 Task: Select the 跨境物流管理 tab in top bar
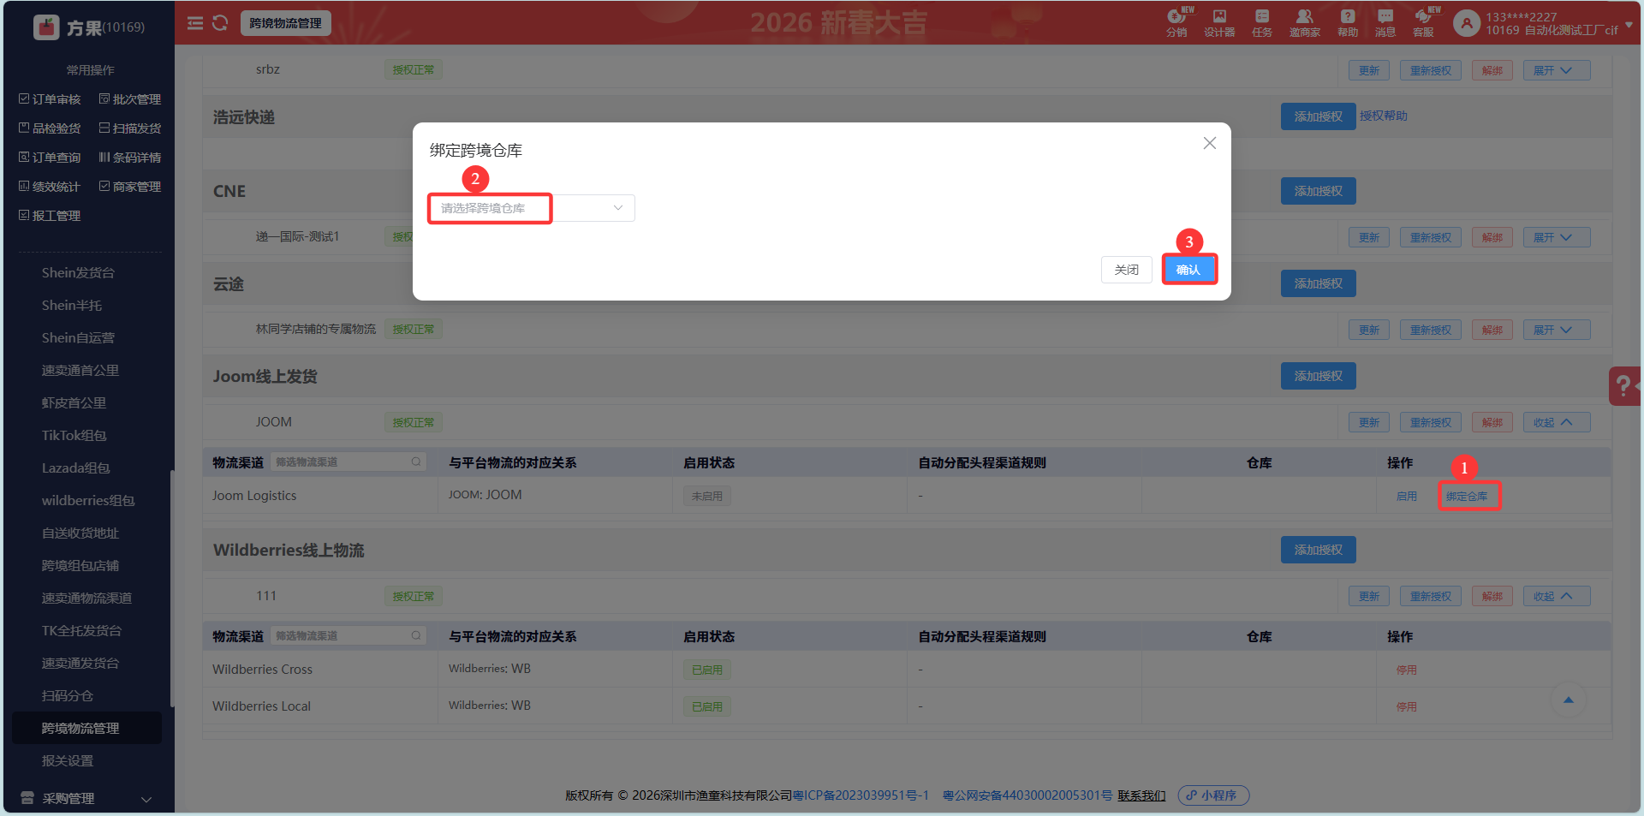(x=285, y=23)
